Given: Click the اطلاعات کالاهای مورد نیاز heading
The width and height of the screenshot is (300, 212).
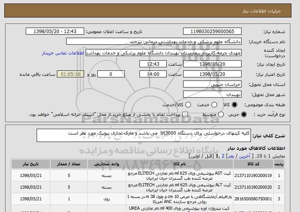Looking at the screenshot, I should (256, 148).
